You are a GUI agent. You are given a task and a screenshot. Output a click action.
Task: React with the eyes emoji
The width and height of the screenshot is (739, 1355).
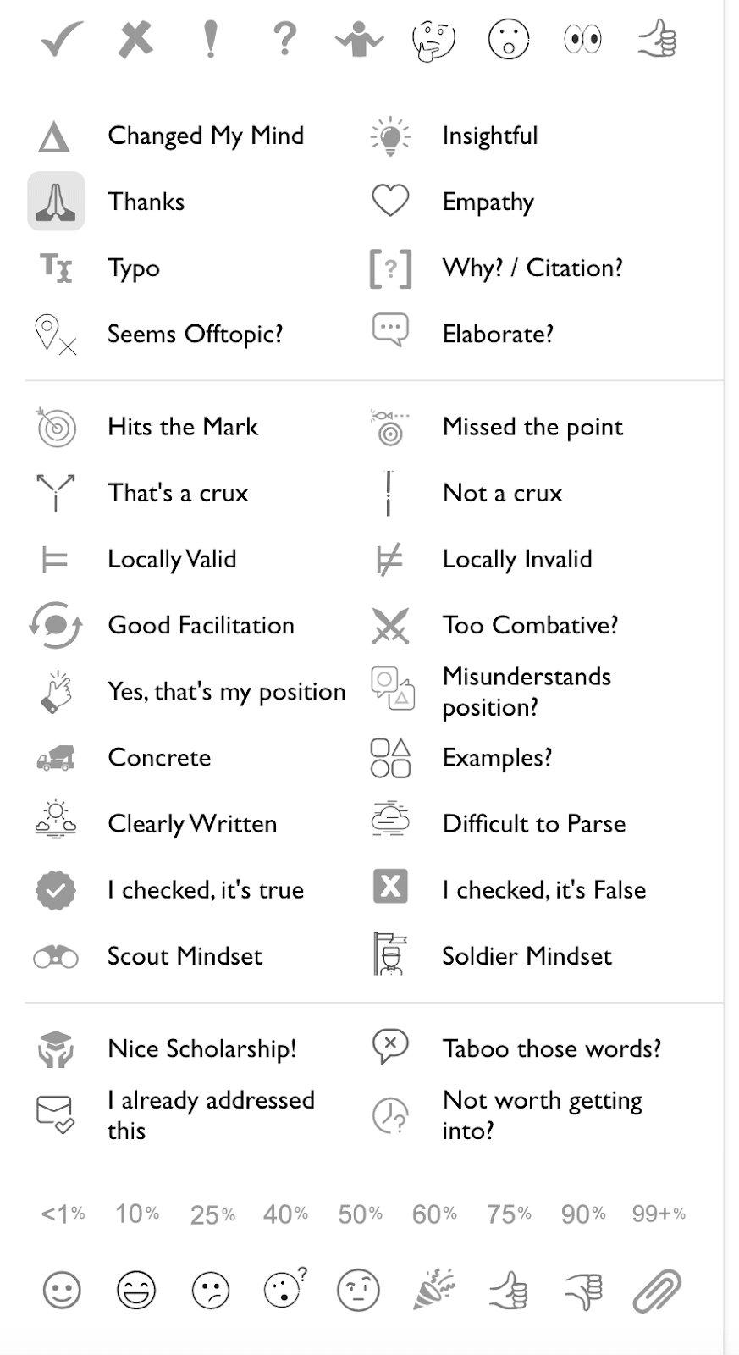point(582,39)
